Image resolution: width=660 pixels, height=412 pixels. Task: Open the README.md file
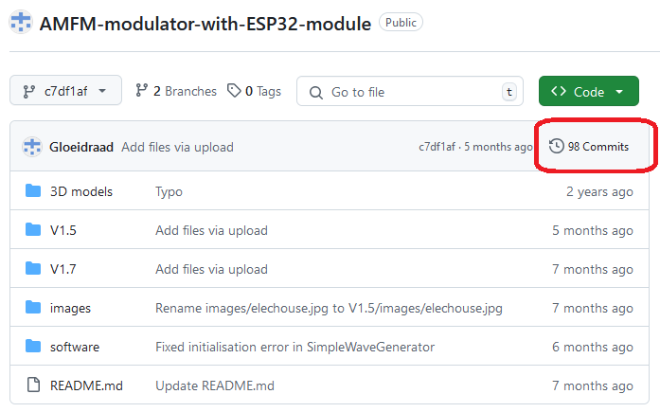86,385
